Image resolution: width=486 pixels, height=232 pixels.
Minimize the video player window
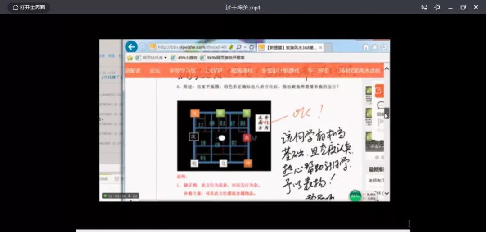point(450,8)
